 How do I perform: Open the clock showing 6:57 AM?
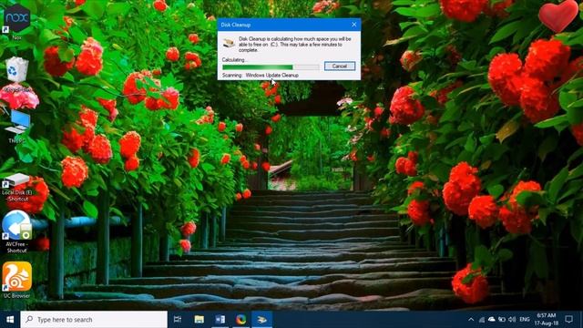pos(547,320)
